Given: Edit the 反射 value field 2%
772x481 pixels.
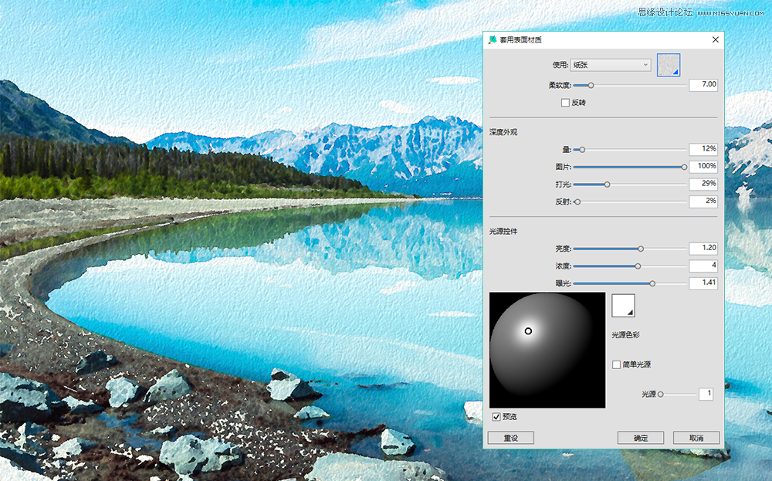Looking at the screenshot, I should [x=703, y=202].
